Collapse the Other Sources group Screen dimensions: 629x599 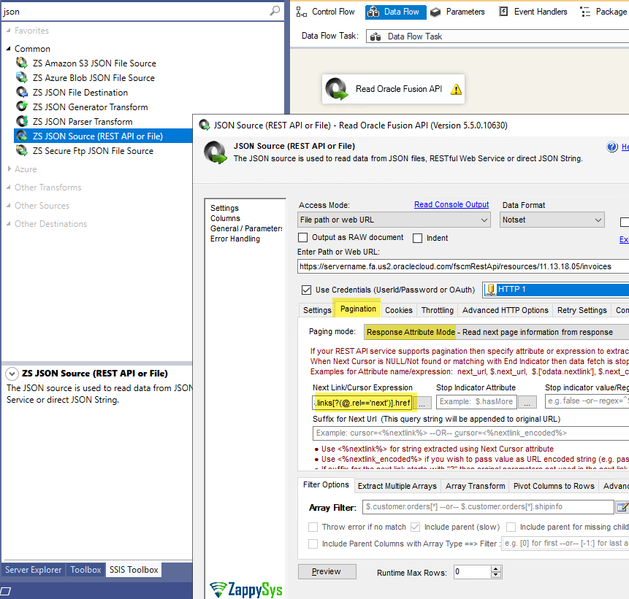point(9,206)
